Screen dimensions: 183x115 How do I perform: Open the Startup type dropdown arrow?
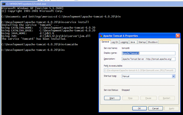pyautogui.click(x=173, y=76)
